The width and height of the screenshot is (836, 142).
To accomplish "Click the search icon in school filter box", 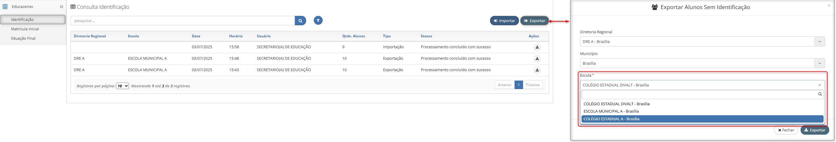I will (x=820, y=94).
